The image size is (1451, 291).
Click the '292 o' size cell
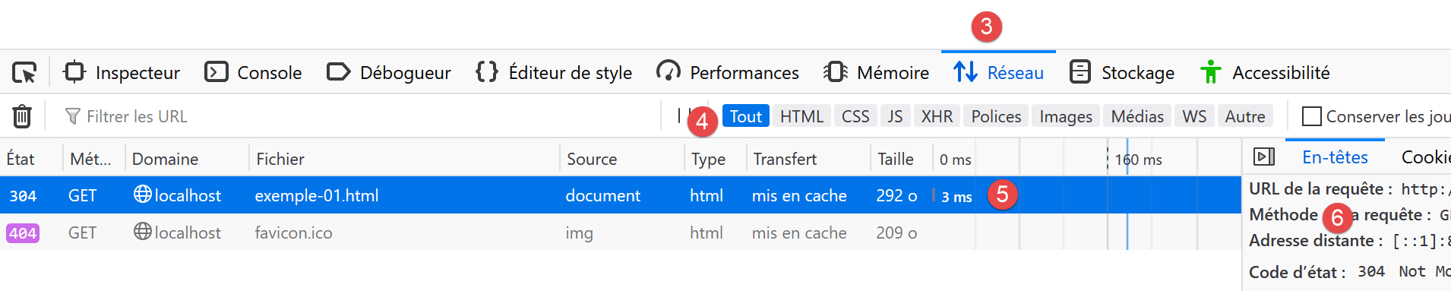(896, 195)
